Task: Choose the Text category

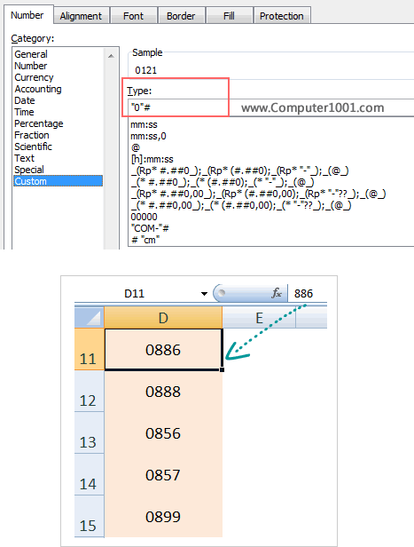Action: (24, 158)
